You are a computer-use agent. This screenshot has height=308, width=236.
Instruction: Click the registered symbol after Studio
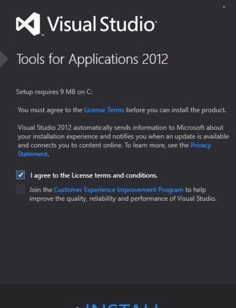point(157,22)
